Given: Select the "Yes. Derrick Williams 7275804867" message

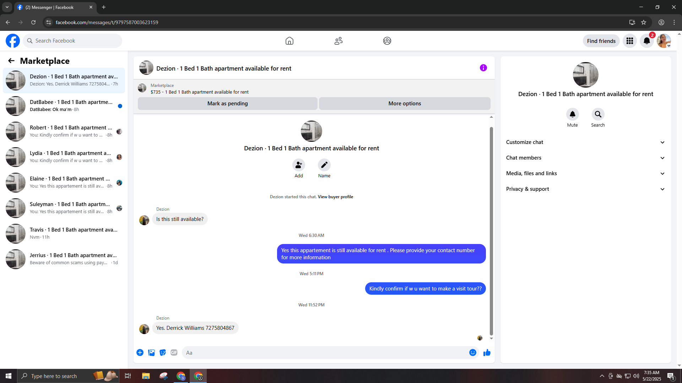Looking at the screenshot, I should pyautogui.click(x=195, y=328).
